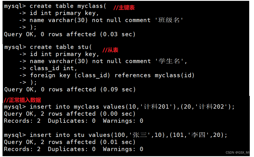Image resolution: width=254 pixels, height=157 pixels.
Task: Click the 'class_id int,' line
Action: 53,68
